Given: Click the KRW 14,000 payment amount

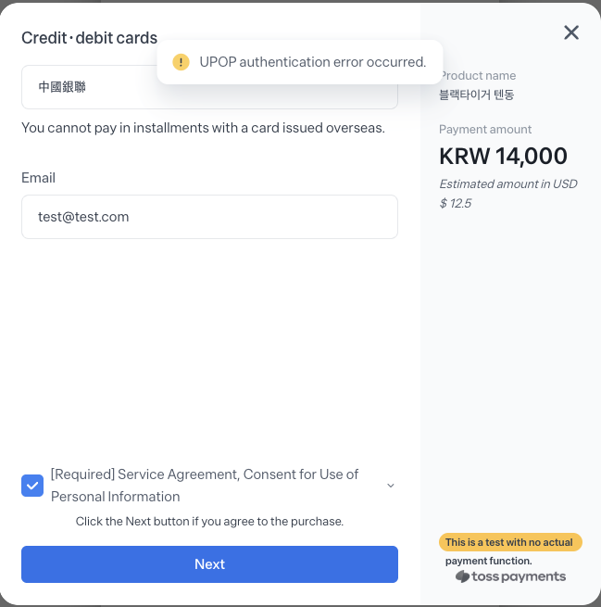Looking at the screenshot, I should (503, 156).
